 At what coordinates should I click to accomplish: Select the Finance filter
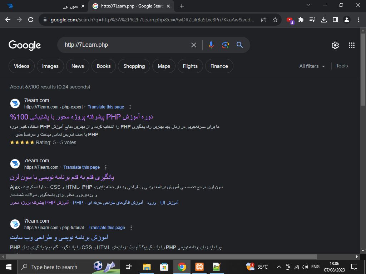[219, 66]
